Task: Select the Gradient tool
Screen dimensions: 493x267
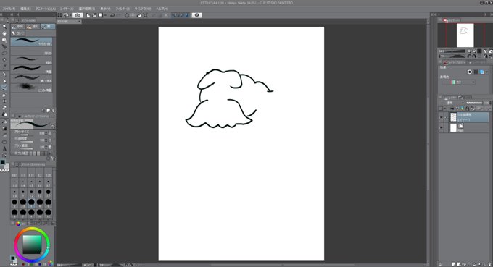Action: [x=4, y=128]
